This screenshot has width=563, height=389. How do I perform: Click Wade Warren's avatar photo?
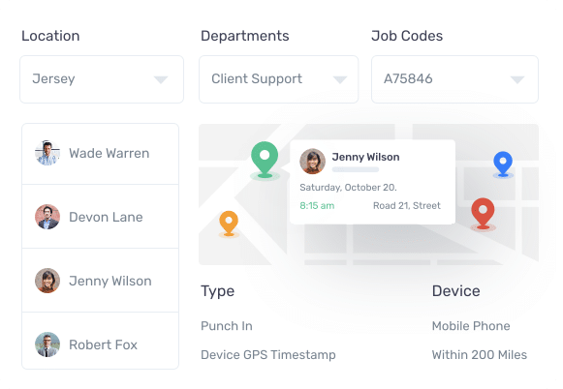coord(47,153)
